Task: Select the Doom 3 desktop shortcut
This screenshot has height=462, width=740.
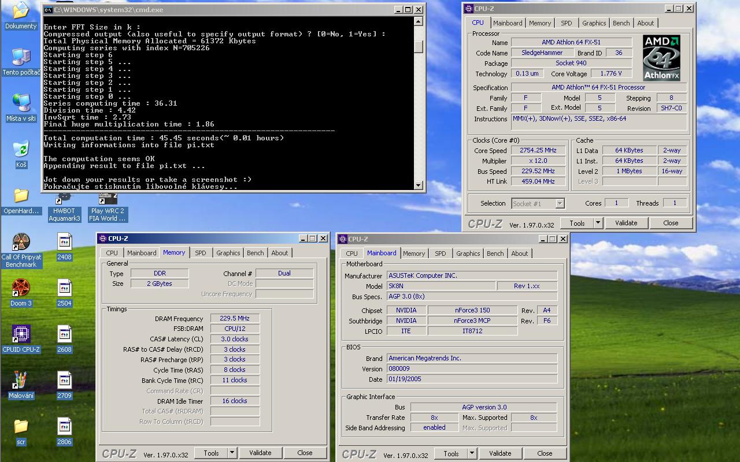Action: coord(21,288)
